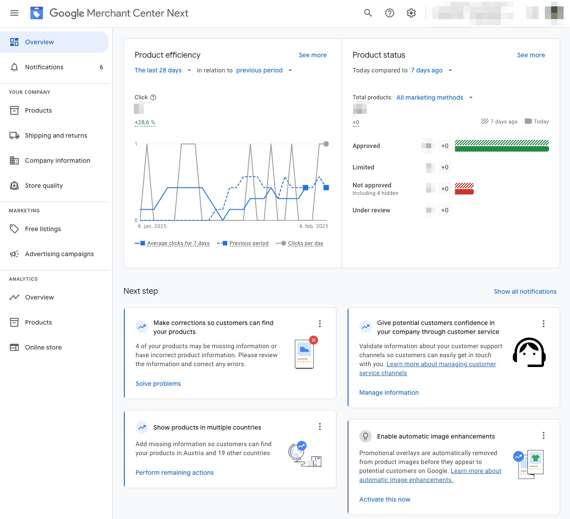Click the notifications count badge 6
Screen dimensions: 570x519
[102, 67]
